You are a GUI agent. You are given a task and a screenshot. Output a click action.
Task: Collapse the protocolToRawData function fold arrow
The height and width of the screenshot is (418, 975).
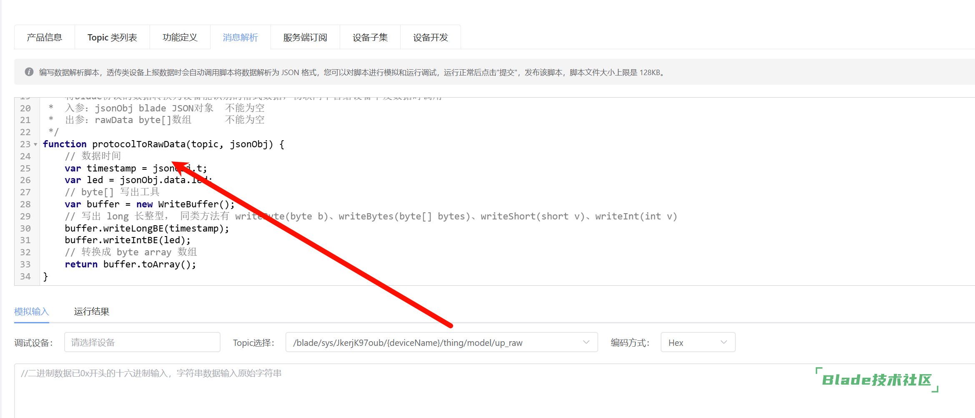[35, 144]
